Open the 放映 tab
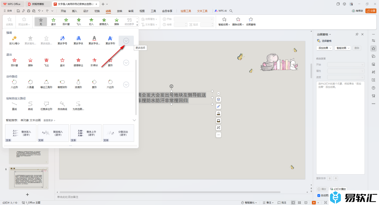The height and width of the screenshot is (205, 379). tap(120, 11)
